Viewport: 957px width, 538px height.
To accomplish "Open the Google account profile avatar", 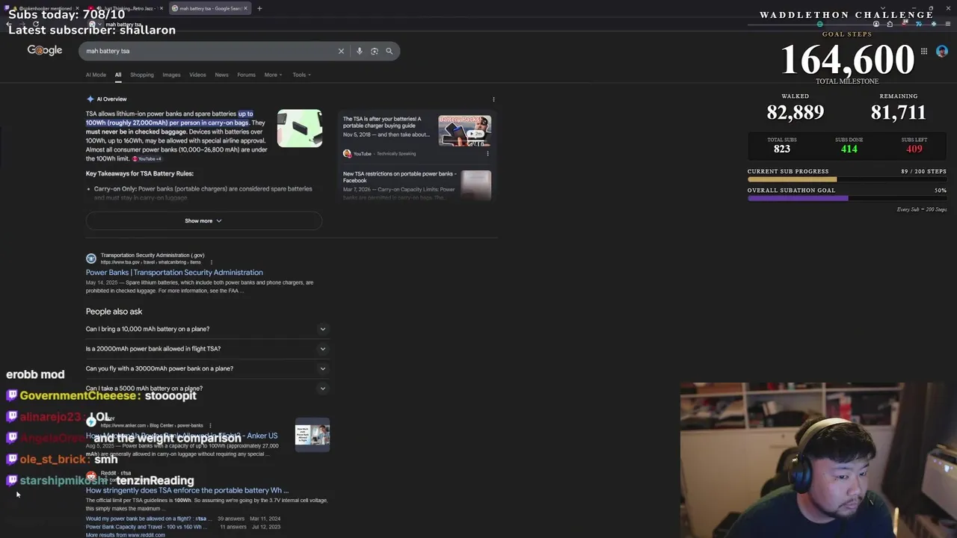I will coord(941,51).
